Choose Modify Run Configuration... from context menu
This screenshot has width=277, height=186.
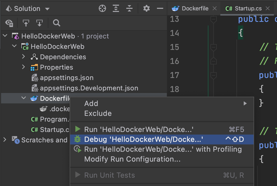point(132,159)
